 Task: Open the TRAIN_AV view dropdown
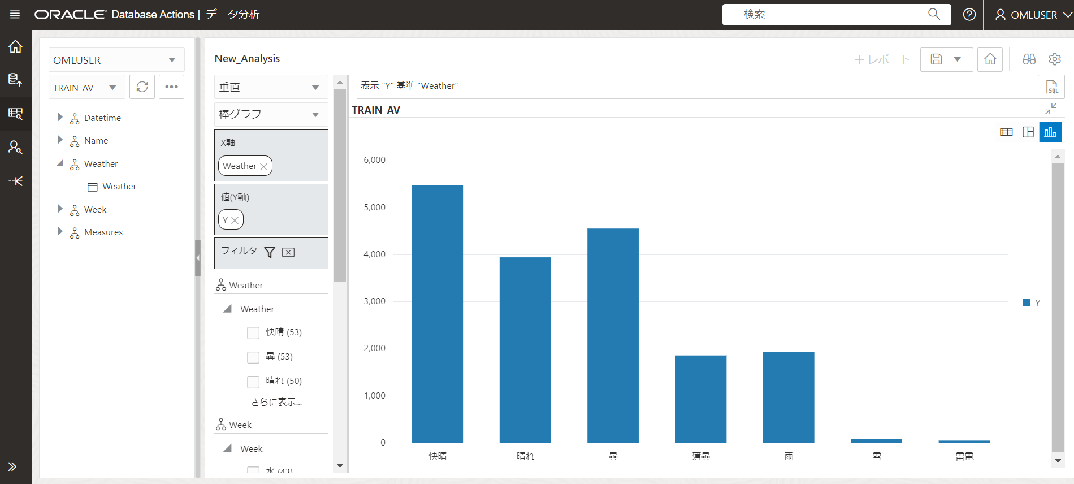coord(86,88)
